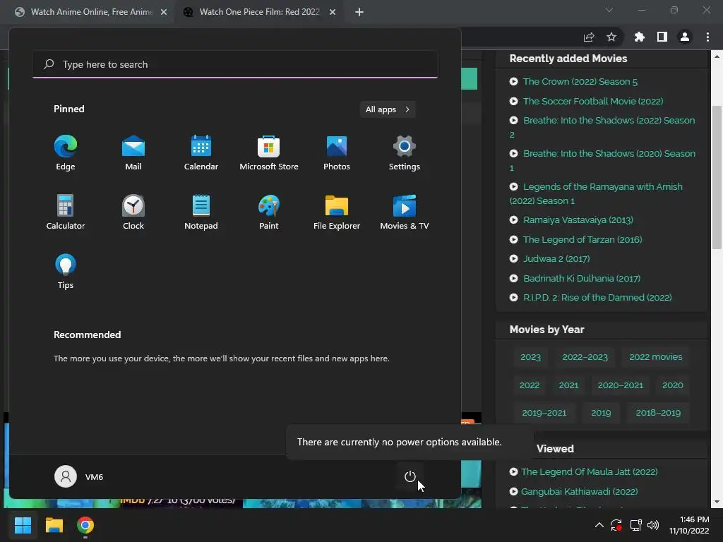The width and height of the screenshot is (723, 542).
Task: Open the Chrome profile icon
Action: pos(685,37)
